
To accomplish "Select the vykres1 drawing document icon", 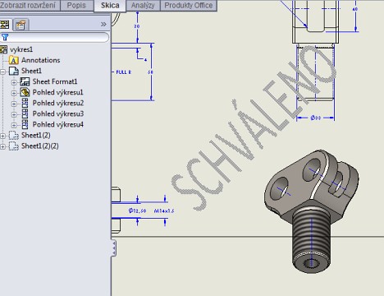I will coord(3,49).
